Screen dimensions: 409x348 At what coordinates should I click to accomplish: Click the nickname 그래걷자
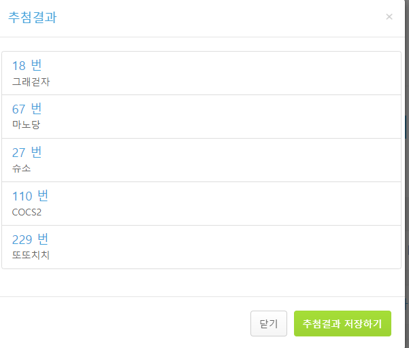coord(31,82)
